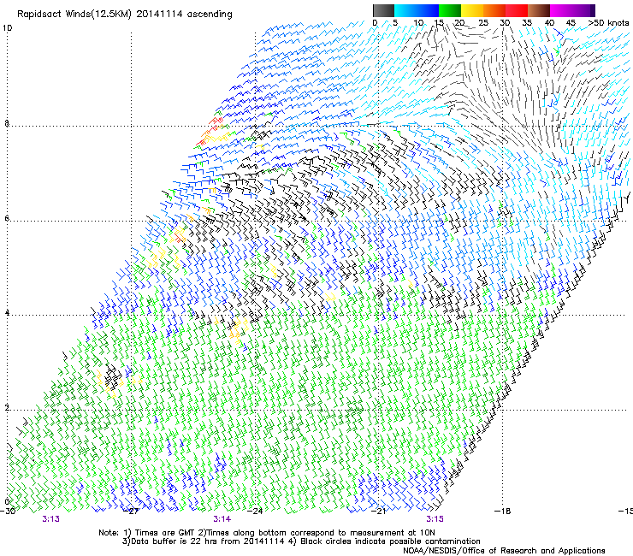Click the blue 10-15 knots legend segment
Image resolution: width=633 pixels, height=556 pixels.
[428, 10]
